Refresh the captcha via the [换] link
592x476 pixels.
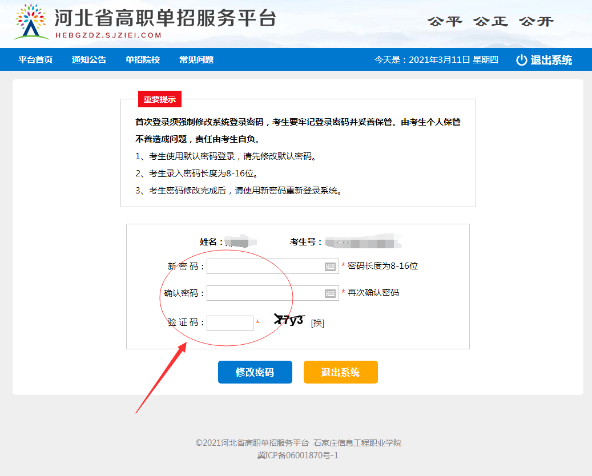318,322
